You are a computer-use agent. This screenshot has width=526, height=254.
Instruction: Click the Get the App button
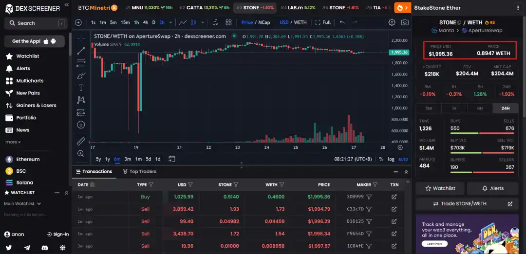[x=34, y=41]
